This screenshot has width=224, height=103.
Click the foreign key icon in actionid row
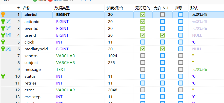coord(8,22)
